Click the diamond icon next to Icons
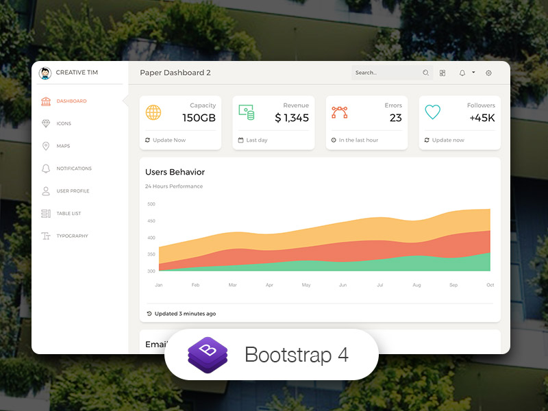The width and height of the screenshot is (548, 411). click(45, 124)
